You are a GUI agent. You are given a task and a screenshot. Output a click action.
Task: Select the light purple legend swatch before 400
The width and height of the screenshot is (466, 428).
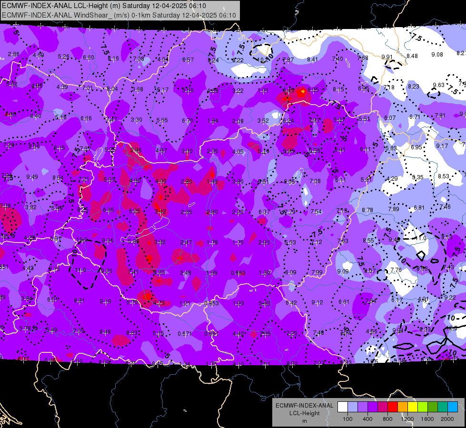(x=363, y=407)
